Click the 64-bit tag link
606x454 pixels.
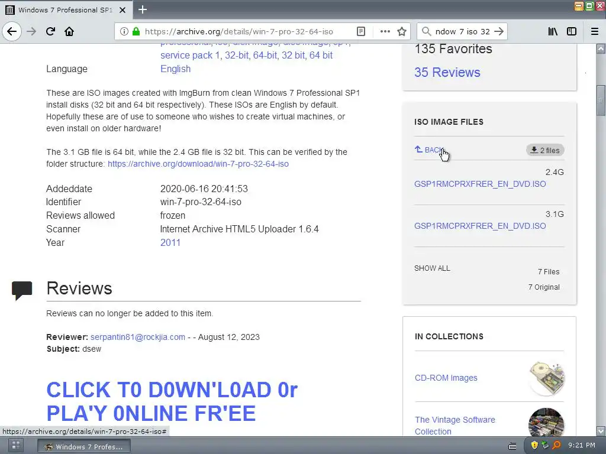click(x=265, y=55)
